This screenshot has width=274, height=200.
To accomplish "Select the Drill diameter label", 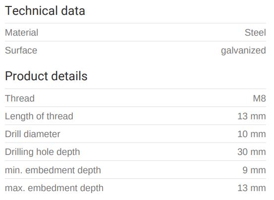I will point(33,134).
